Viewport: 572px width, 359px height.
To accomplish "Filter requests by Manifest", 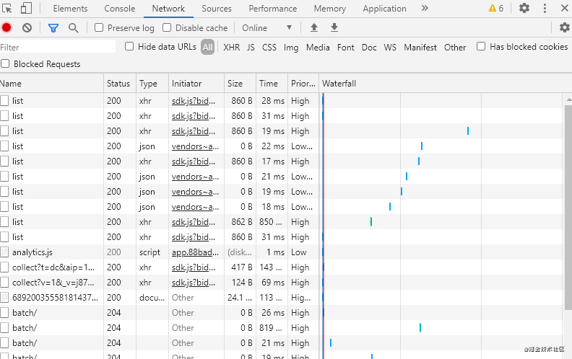I will pyautogui.click(x=420, y=48).
